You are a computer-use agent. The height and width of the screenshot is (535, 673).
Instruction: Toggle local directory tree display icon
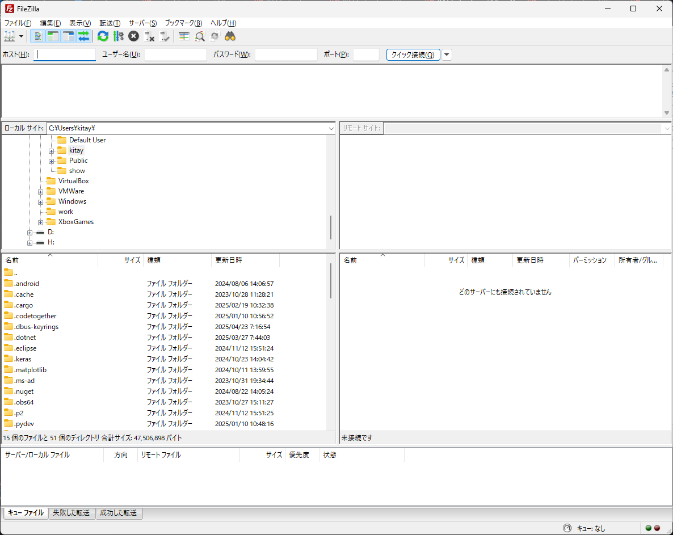point(53,36)
